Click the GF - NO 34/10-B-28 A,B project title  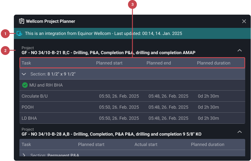pos(111,134)
